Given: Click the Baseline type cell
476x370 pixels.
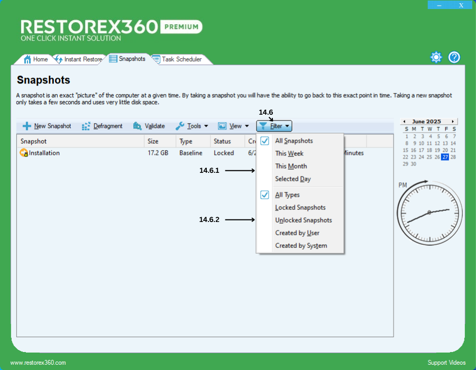Looking at the screenshot, I should (190, 153).
